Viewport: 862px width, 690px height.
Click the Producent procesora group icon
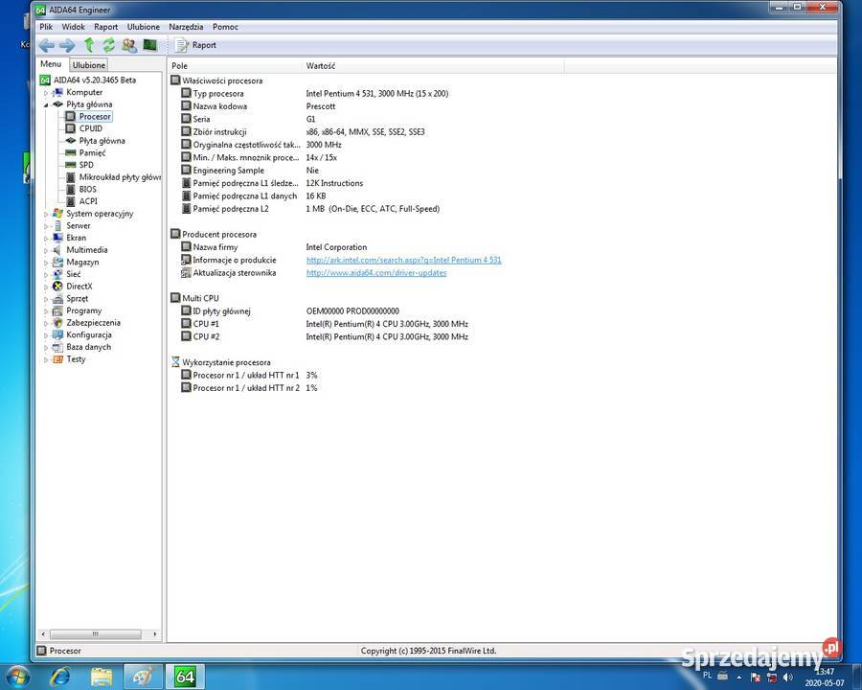[175, 234]
